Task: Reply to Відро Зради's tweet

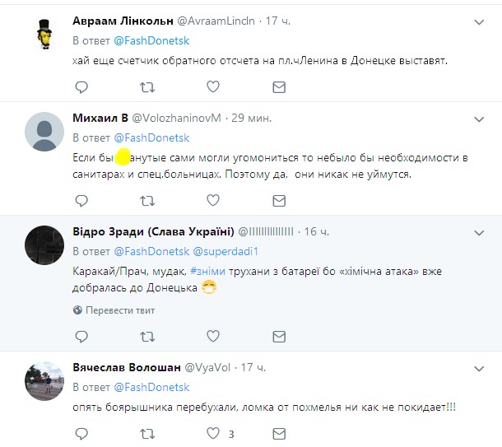Action: click(x=81, y=336)
